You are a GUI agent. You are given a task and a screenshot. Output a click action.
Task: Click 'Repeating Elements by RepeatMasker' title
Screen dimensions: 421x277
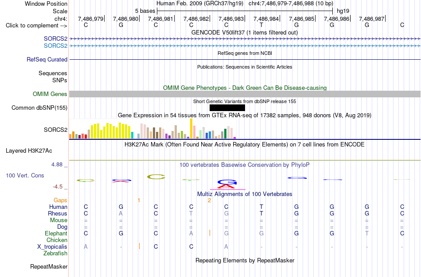click(x=245, y=260)
